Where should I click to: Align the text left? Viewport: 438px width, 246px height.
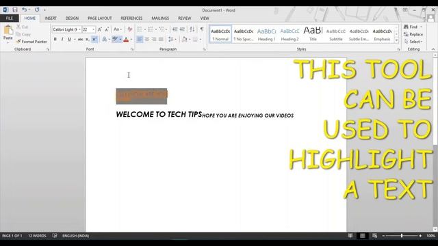140,40
